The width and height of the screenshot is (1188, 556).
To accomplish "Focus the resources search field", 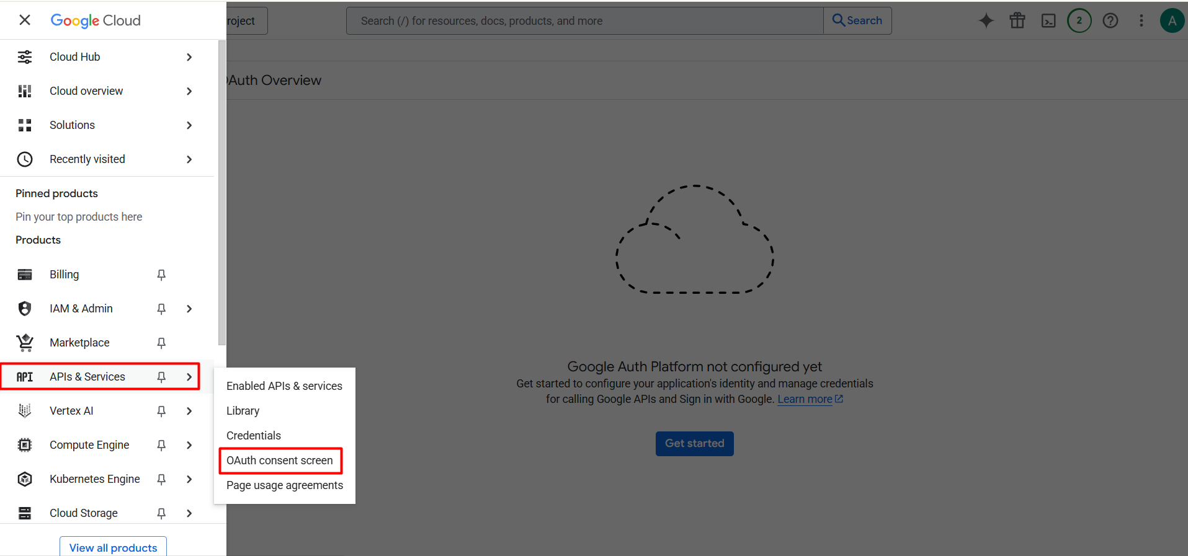I will (x=584, y=20).
